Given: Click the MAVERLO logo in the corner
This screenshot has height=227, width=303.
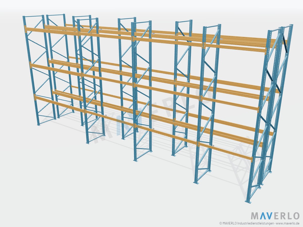Looking at the screenshot, I should click(275, 216).
